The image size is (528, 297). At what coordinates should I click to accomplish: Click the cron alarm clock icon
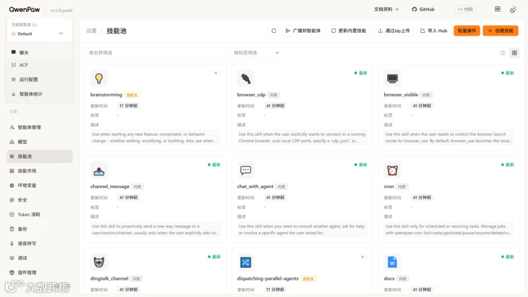click(392, 170)
